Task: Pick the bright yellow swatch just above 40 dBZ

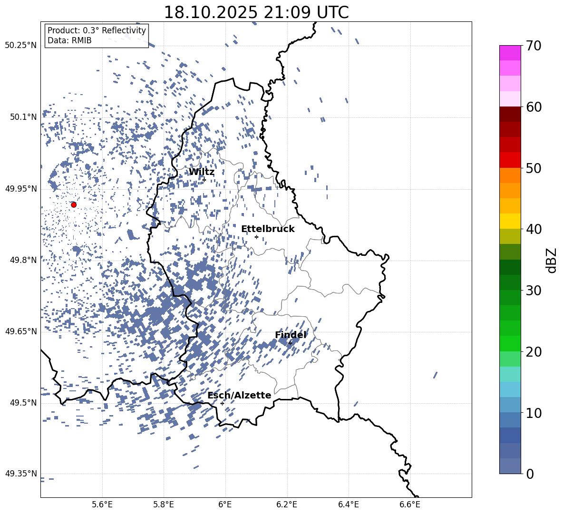Action: click(510, 221)
